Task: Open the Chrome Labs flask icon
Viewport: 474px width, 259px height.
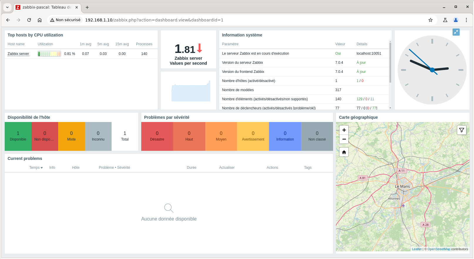Action: pyautogui.click(x=445, y=20)
